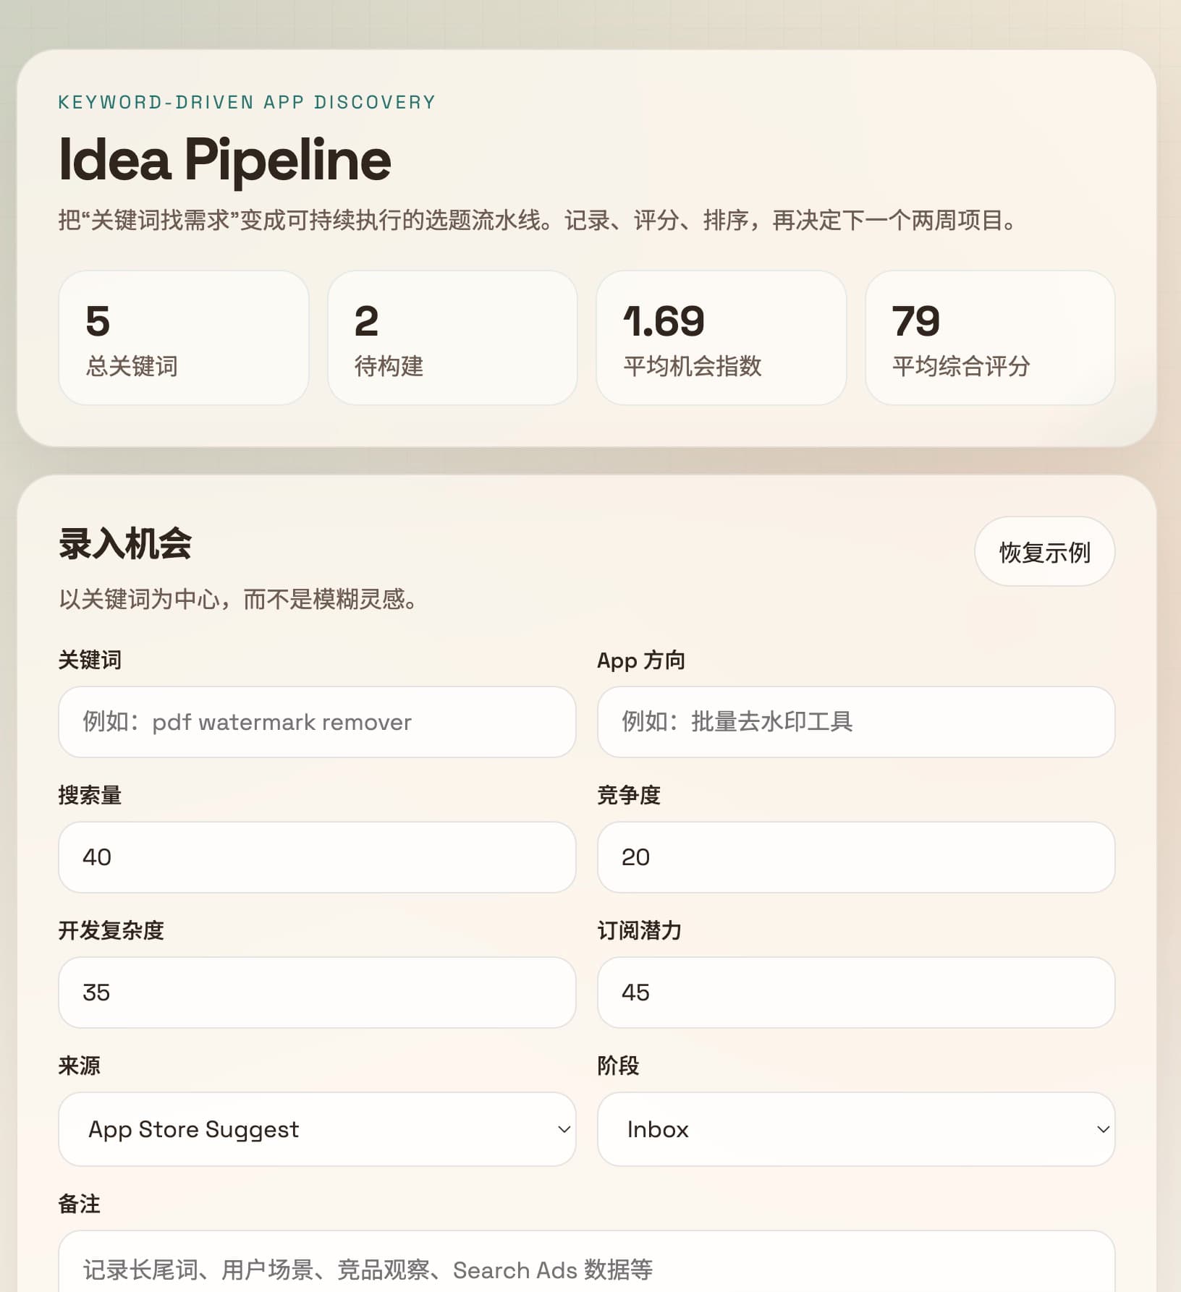Screen dimensions: 1181x1292
Task: Click the 平均机会指数 stat card
Action: (721, 337)
